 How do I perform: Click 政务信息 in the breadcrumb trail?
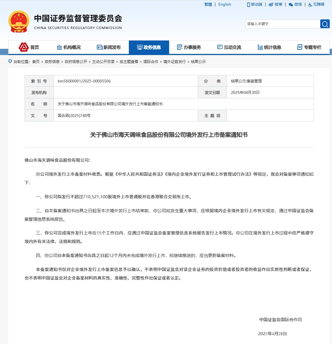[52, 62]
